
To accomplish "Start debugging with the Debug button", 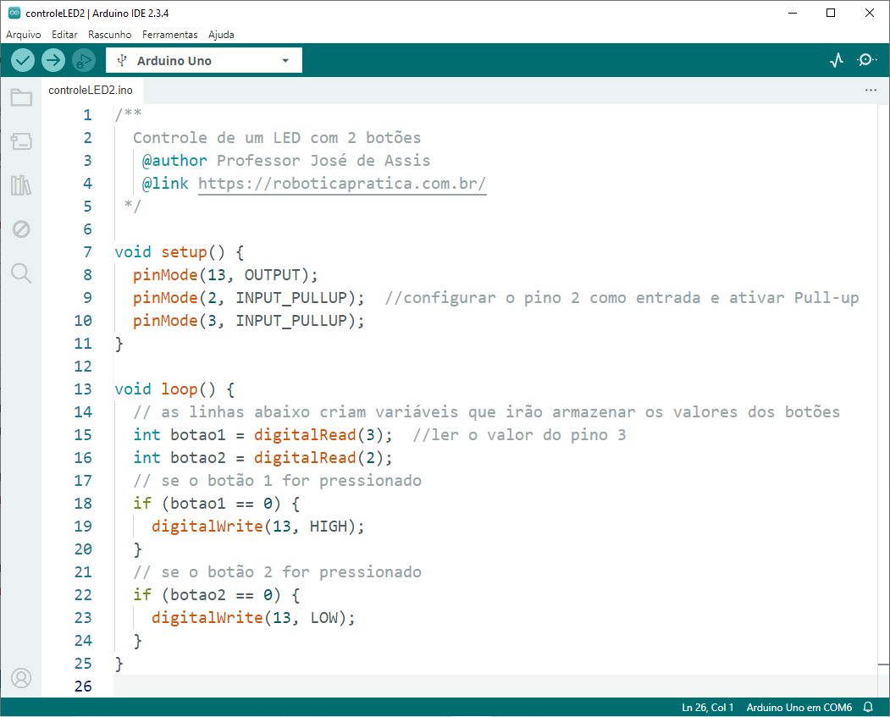I will coord(84,60).
